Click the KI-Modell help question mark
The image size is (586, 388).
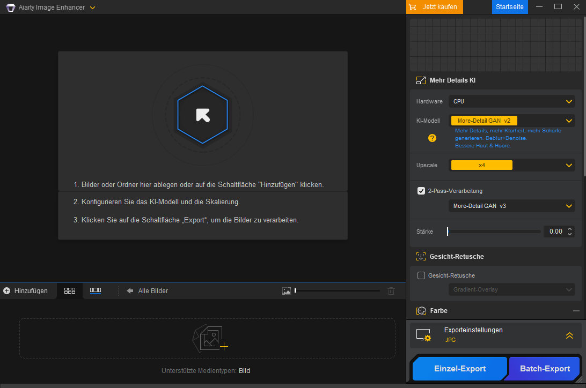(x=432, y=138)
